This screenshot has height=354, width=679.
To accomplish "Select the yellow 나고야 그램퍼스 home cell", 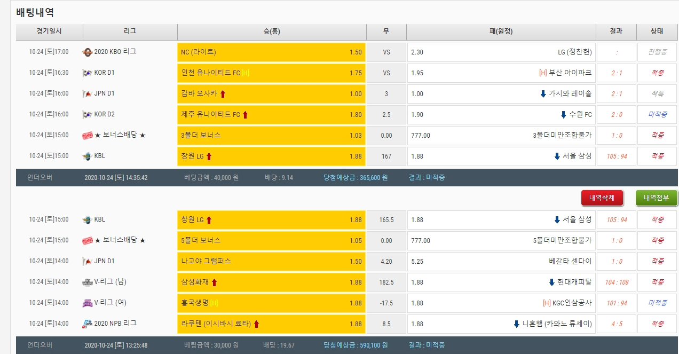I will 271,262.
